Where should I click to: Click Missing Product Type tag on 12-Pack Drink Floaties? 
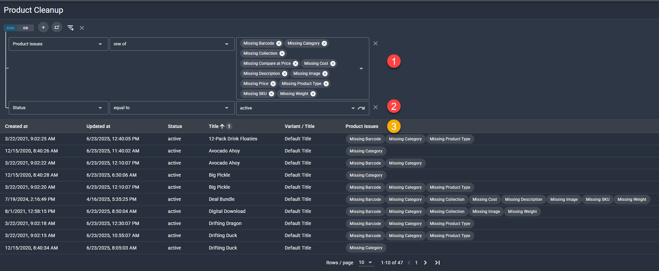(450, 139)
